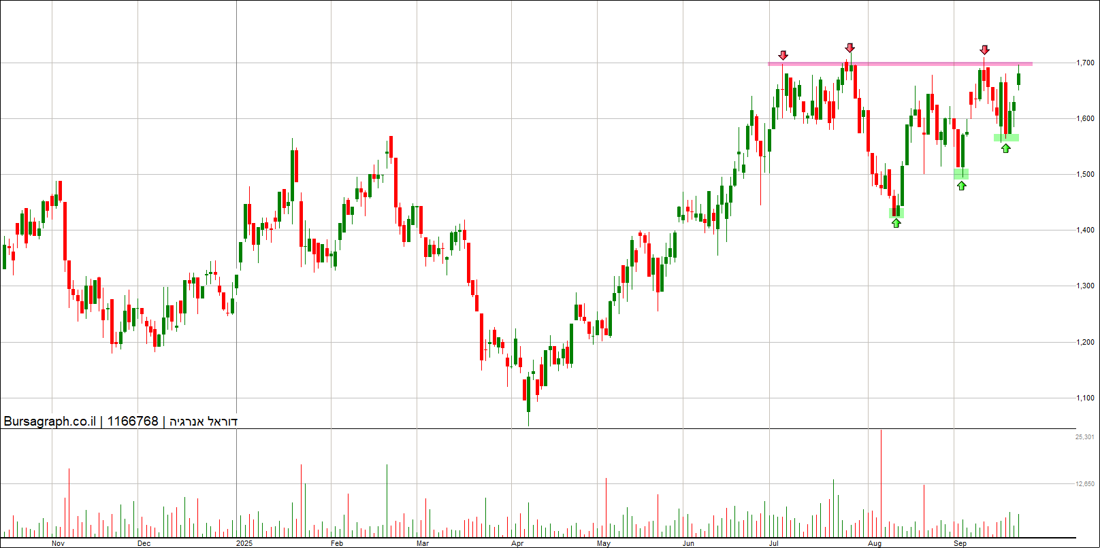
Task: Click the Jun month label
Action: [689, 543]
